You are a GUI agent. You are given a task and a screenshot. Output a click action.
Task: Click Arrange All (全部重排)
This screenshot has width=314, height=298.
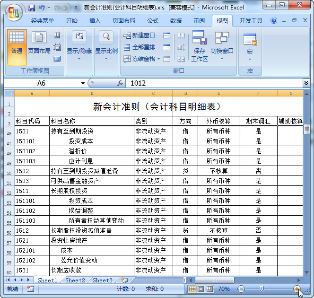tap(140, 47)
